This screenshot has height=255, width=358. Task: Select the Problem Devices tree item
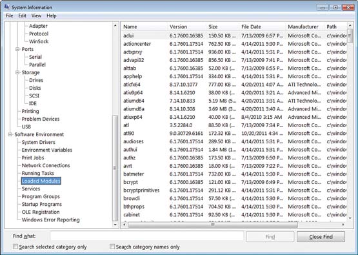pyautogui.click(x=41, y=119)
